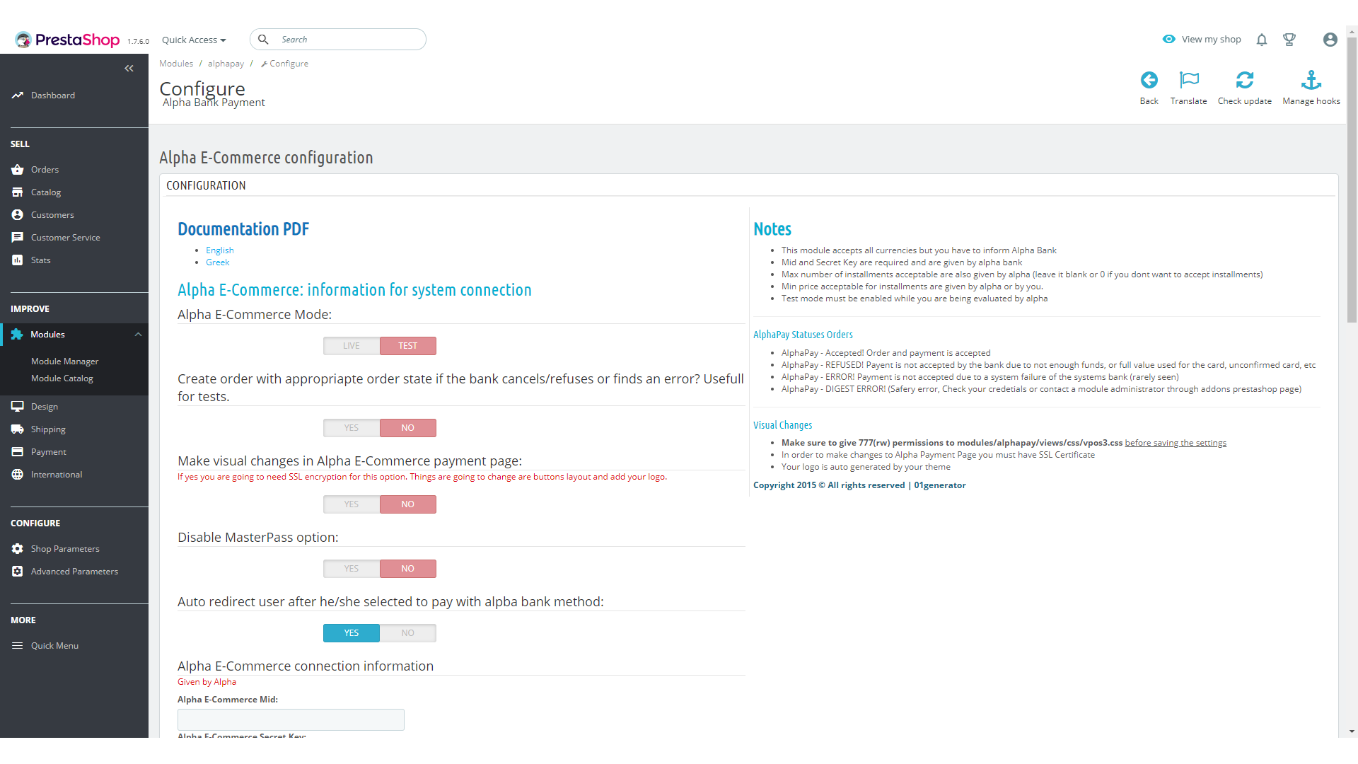Open Module Manager submenu item
1358x764 pixels.
coord(64,361)
